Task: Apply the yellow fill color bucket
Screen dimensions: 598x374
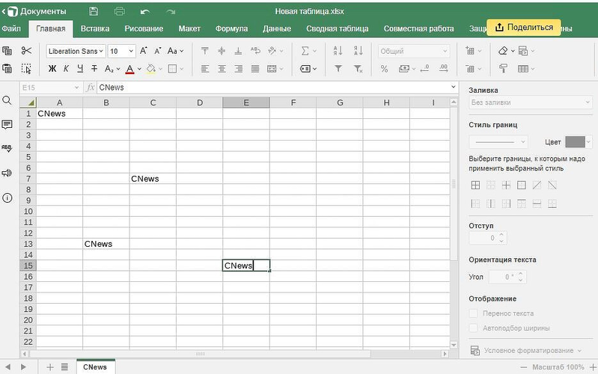Action: click(151, 69)
